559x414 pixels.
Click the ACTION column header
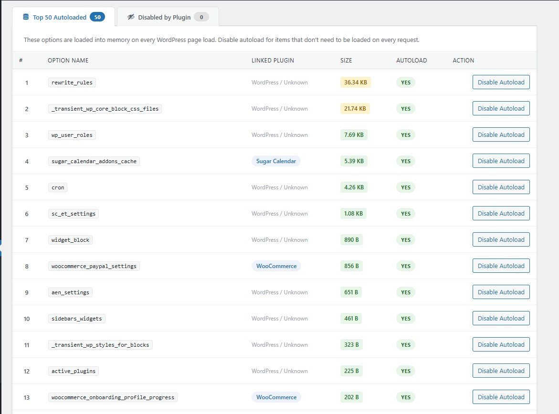click(463, 61)
